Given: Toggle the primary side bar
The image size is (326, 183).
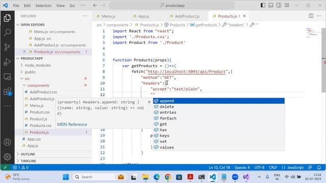Looking at the screenshot, I should click(263, 5).
